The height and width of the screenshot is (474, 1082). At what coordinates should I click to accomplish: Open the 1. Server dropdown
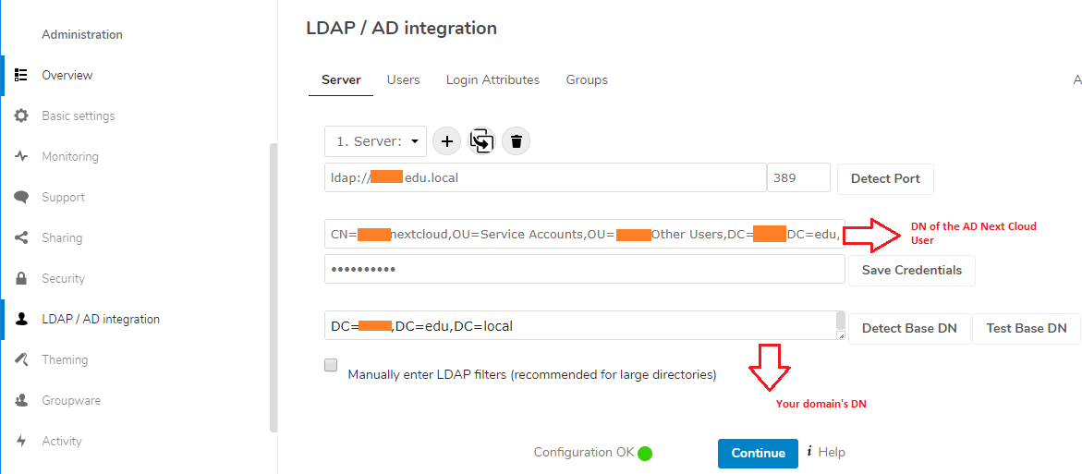point(375,141)
